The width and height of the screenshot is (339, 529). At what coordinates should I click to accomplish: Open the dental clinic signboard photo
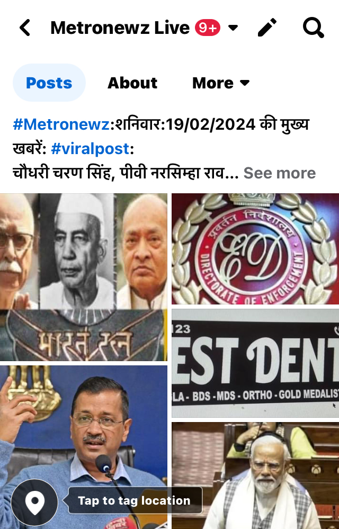coord(255,363)
